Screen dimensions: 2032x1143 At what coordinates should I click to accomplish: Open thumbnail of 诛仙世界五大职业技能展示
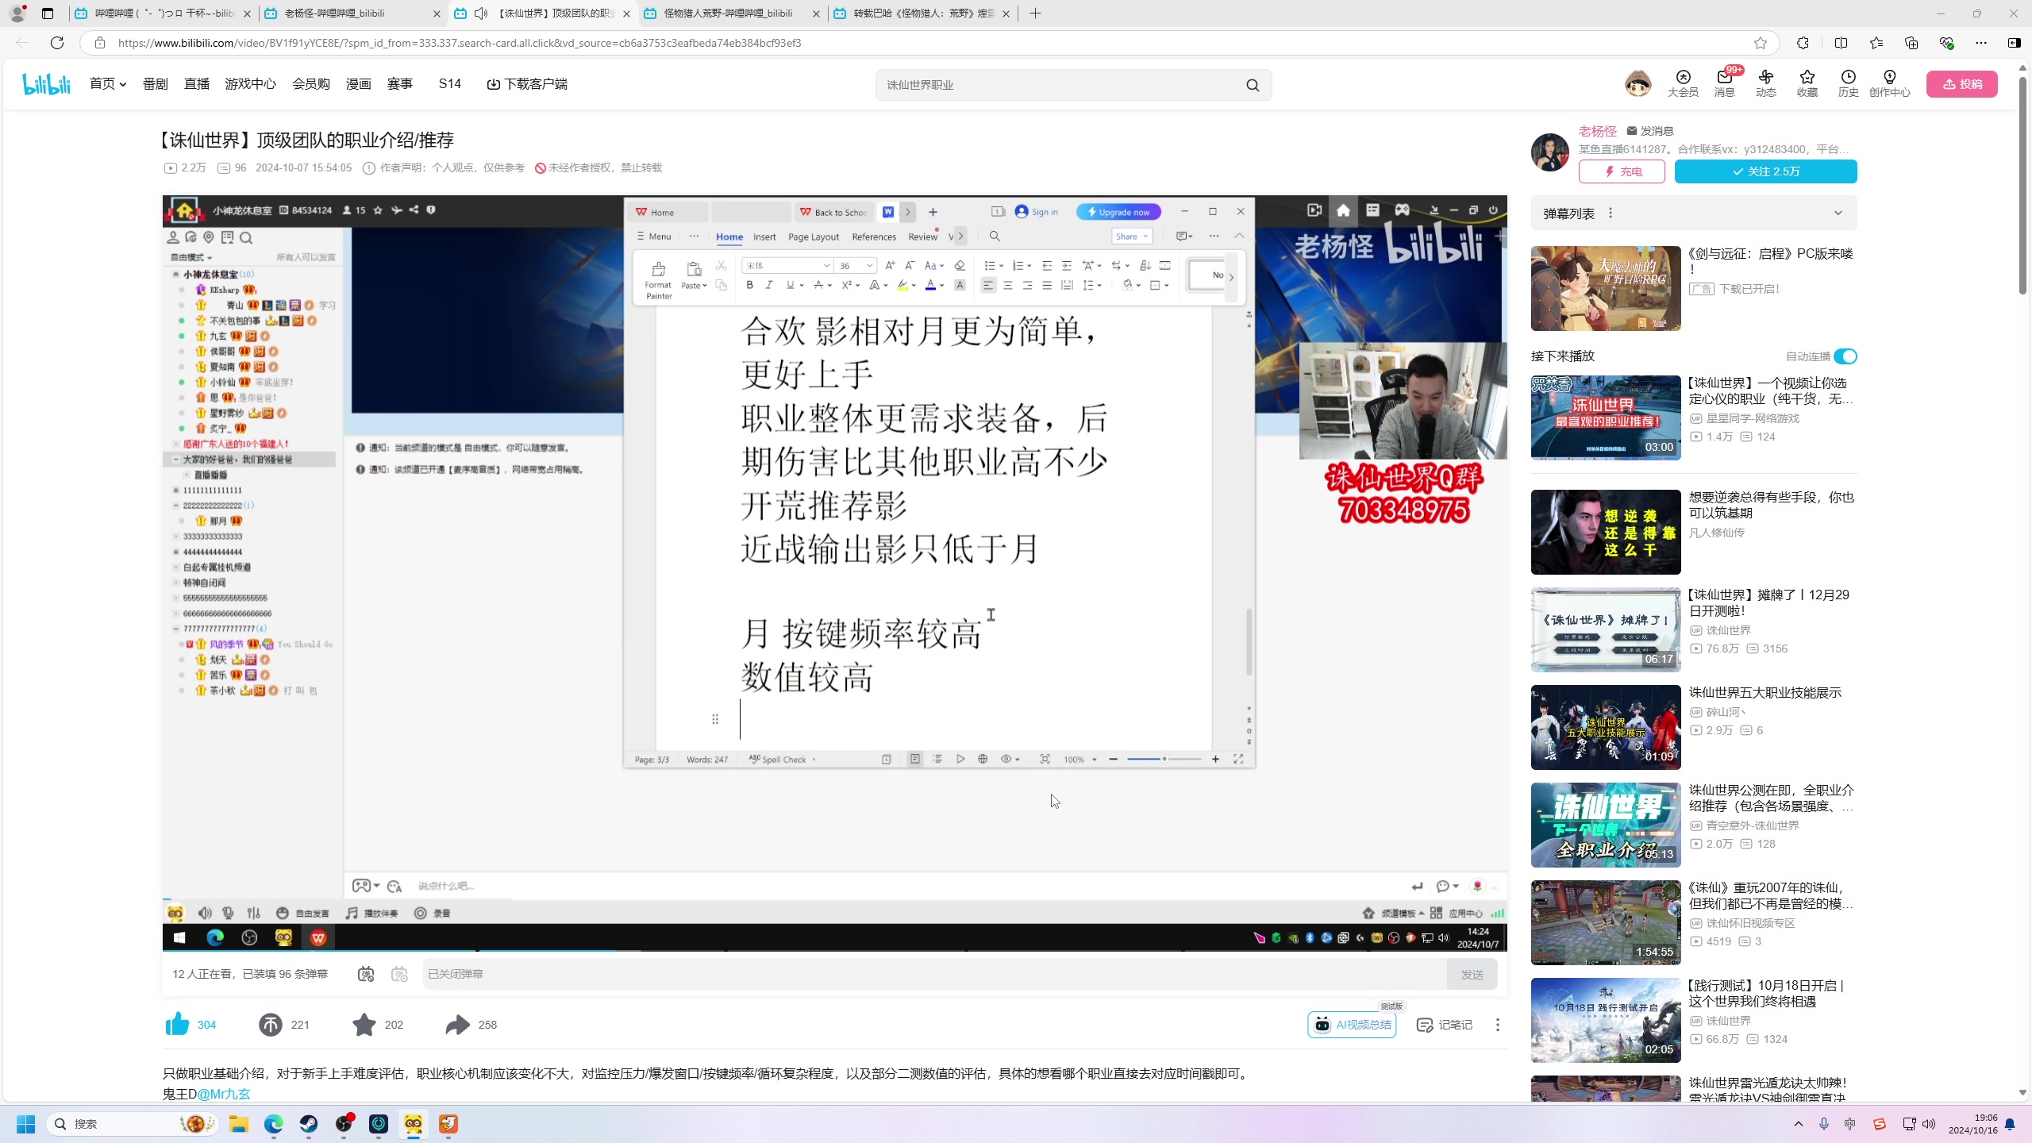(x=1606, y=727)
